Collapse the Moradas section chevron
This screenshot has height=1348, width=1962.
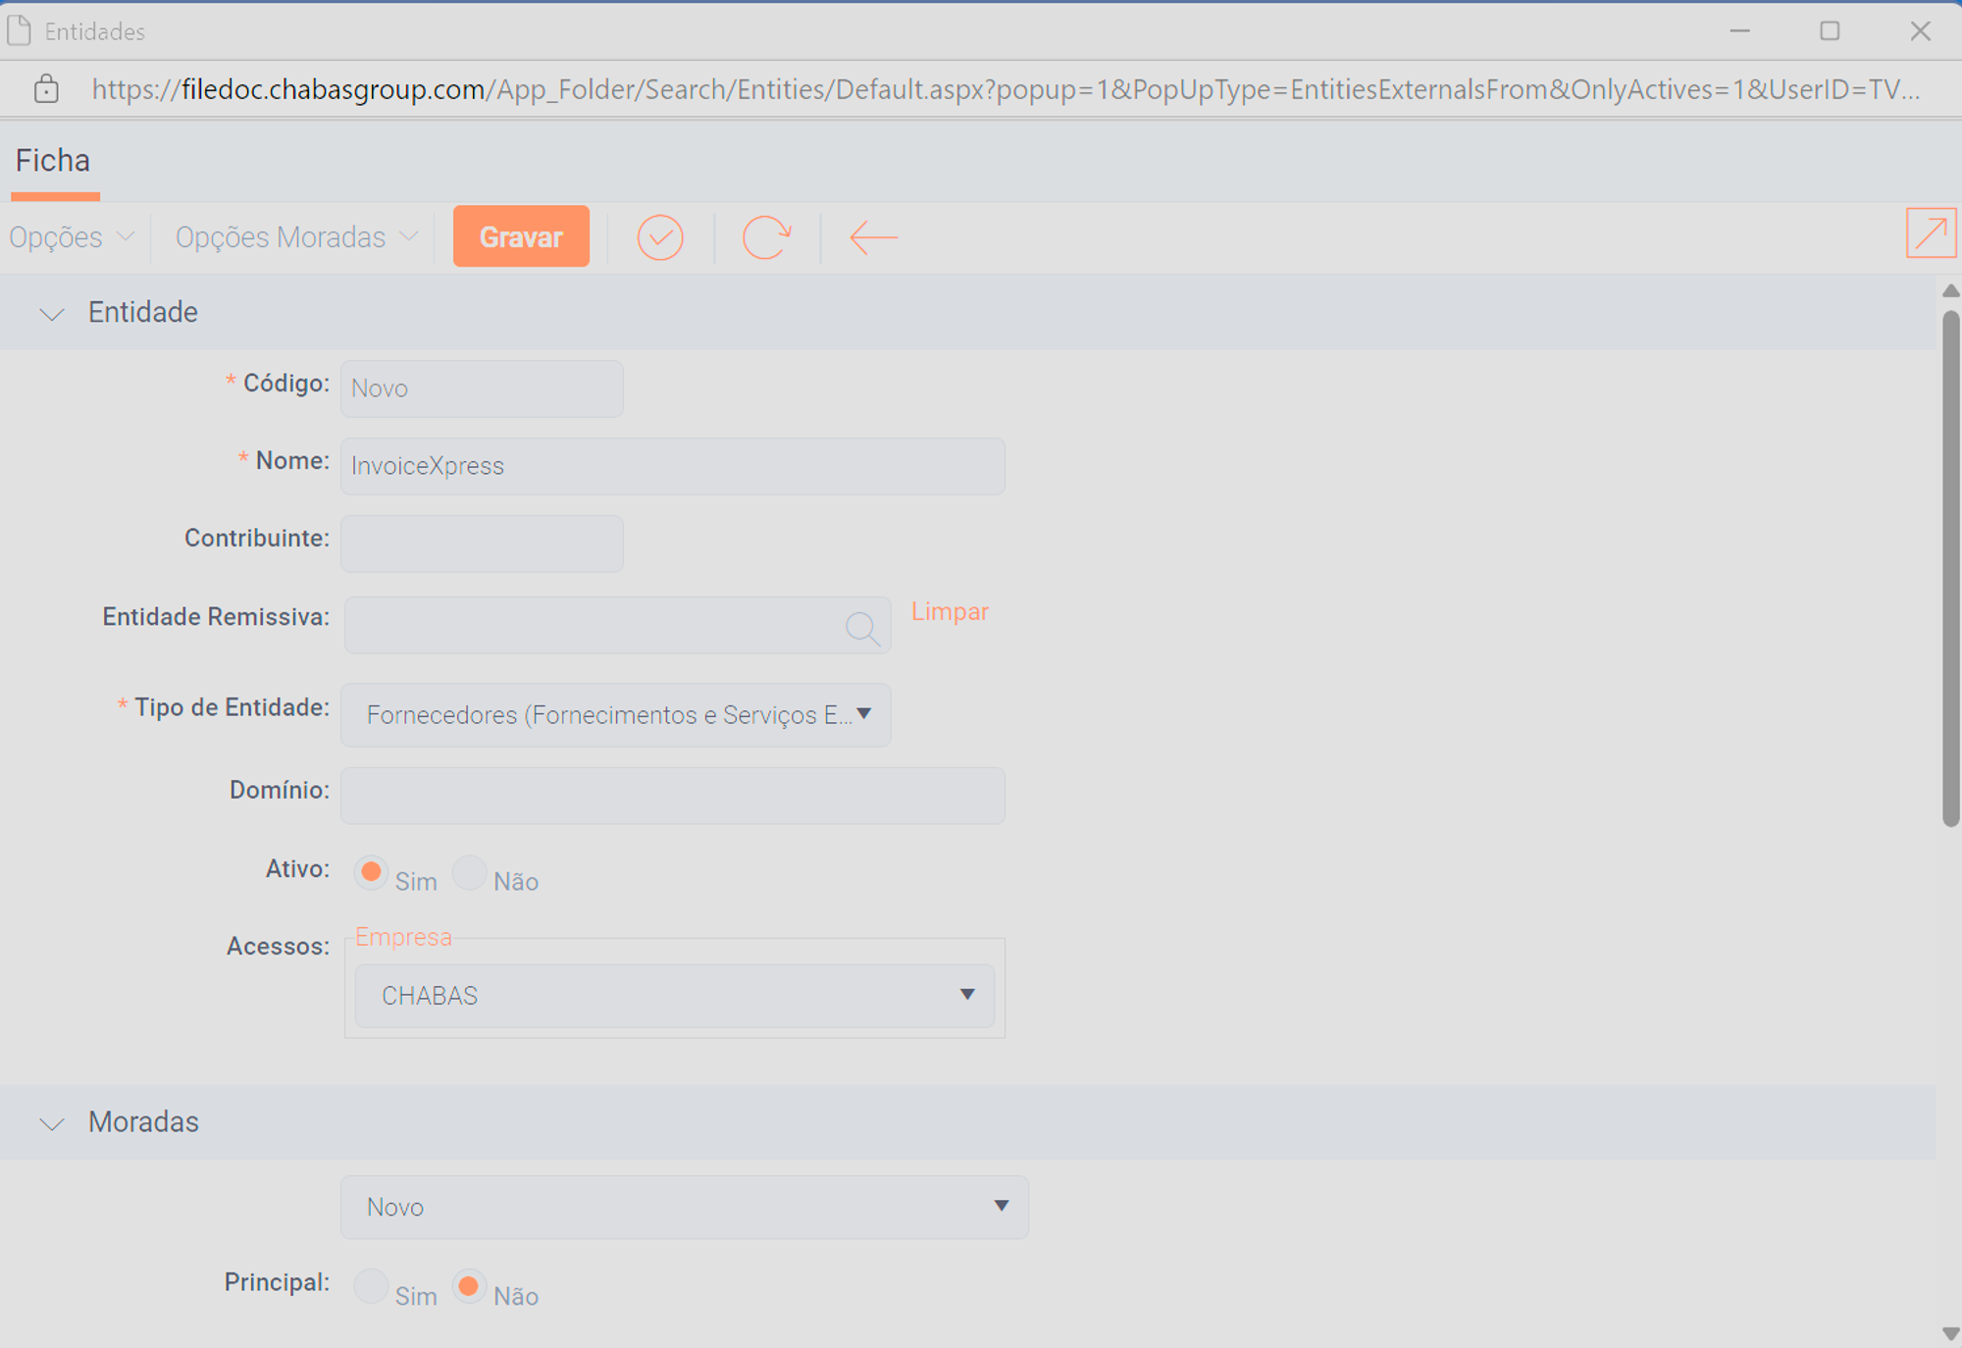(51, 1123)
